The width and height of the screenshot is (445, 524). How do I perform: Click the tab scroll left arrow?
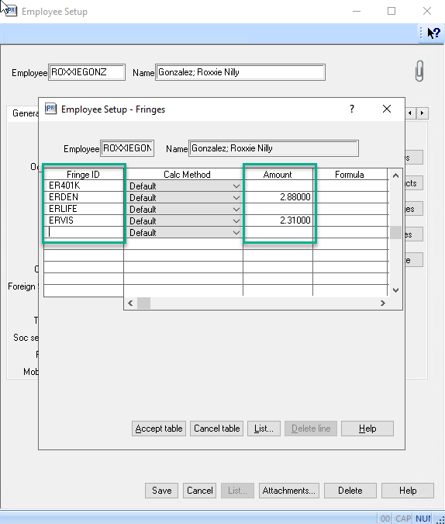click(410, 113)
